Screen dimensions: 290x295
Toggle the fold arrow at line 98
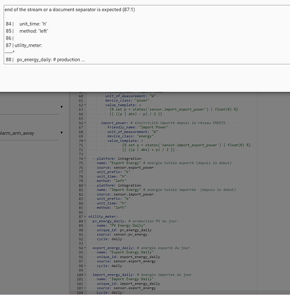click(x=85, y=265)
